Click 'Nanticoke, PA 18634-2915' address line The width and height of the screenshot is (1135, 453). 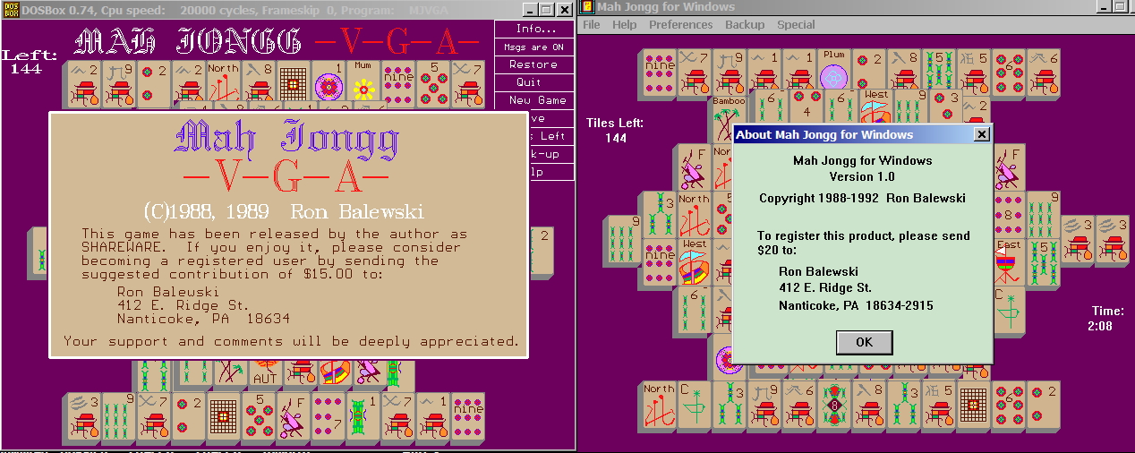pyautogui.click(x=856, y=305)
